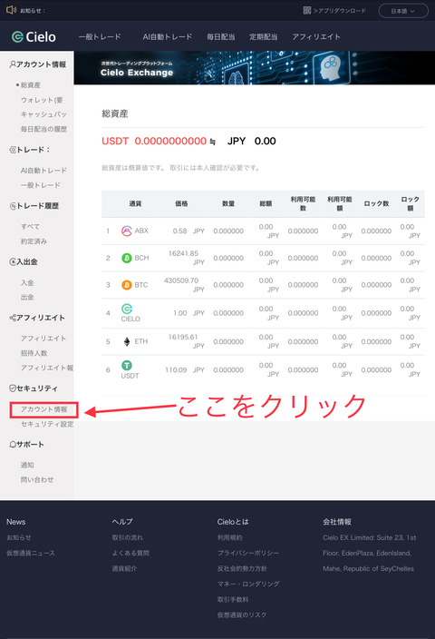
Task: Open the 日本語 language dropdown
Action: pyautogui.click(x=403, y=11)
